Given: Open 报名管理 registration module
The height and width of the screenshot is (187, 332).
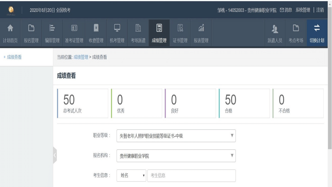Looking at the screenshot, I should [31, 33].
